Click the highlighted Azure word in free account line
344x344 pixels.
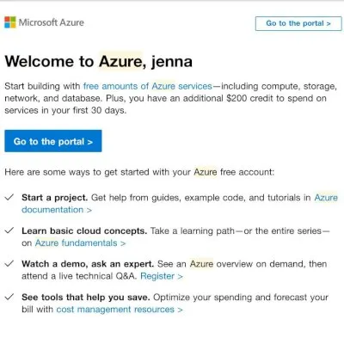(206, 172)
